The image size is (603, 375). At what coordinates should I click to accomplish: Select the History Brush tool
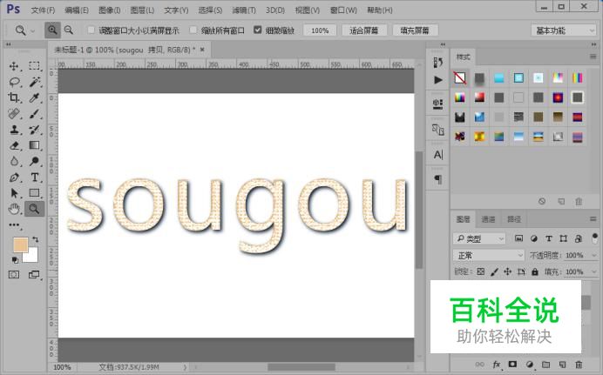pos(35,130)
